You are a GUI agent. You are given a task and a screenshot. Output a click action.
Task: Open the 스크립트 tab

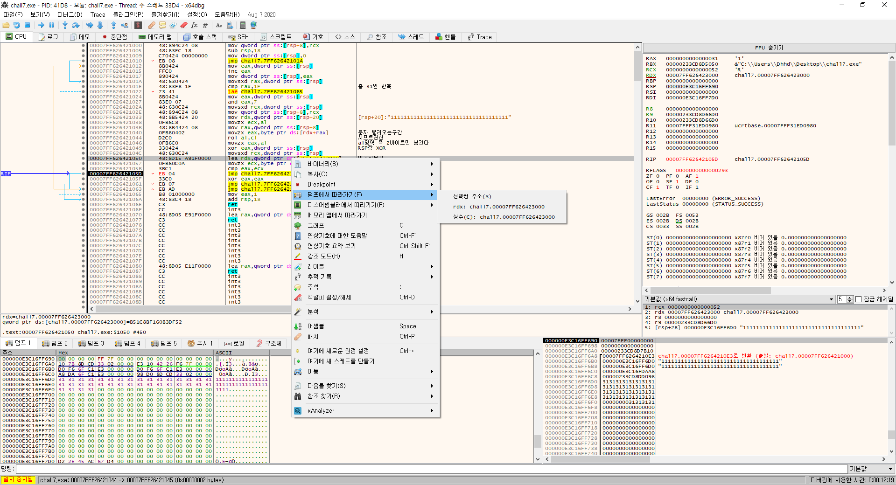276,37
